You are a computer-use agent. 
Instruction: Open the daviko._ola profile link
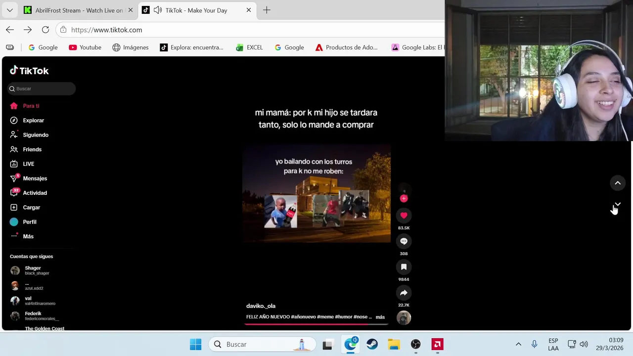pos(261,306)
